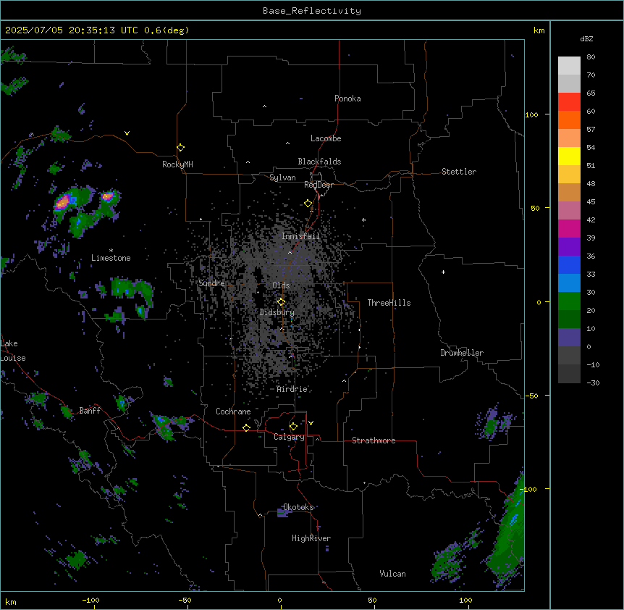Click the asterisk marker east of Innisfail
Image resolution: width=624 pixels, height=610 pixels.
[363, 220]
